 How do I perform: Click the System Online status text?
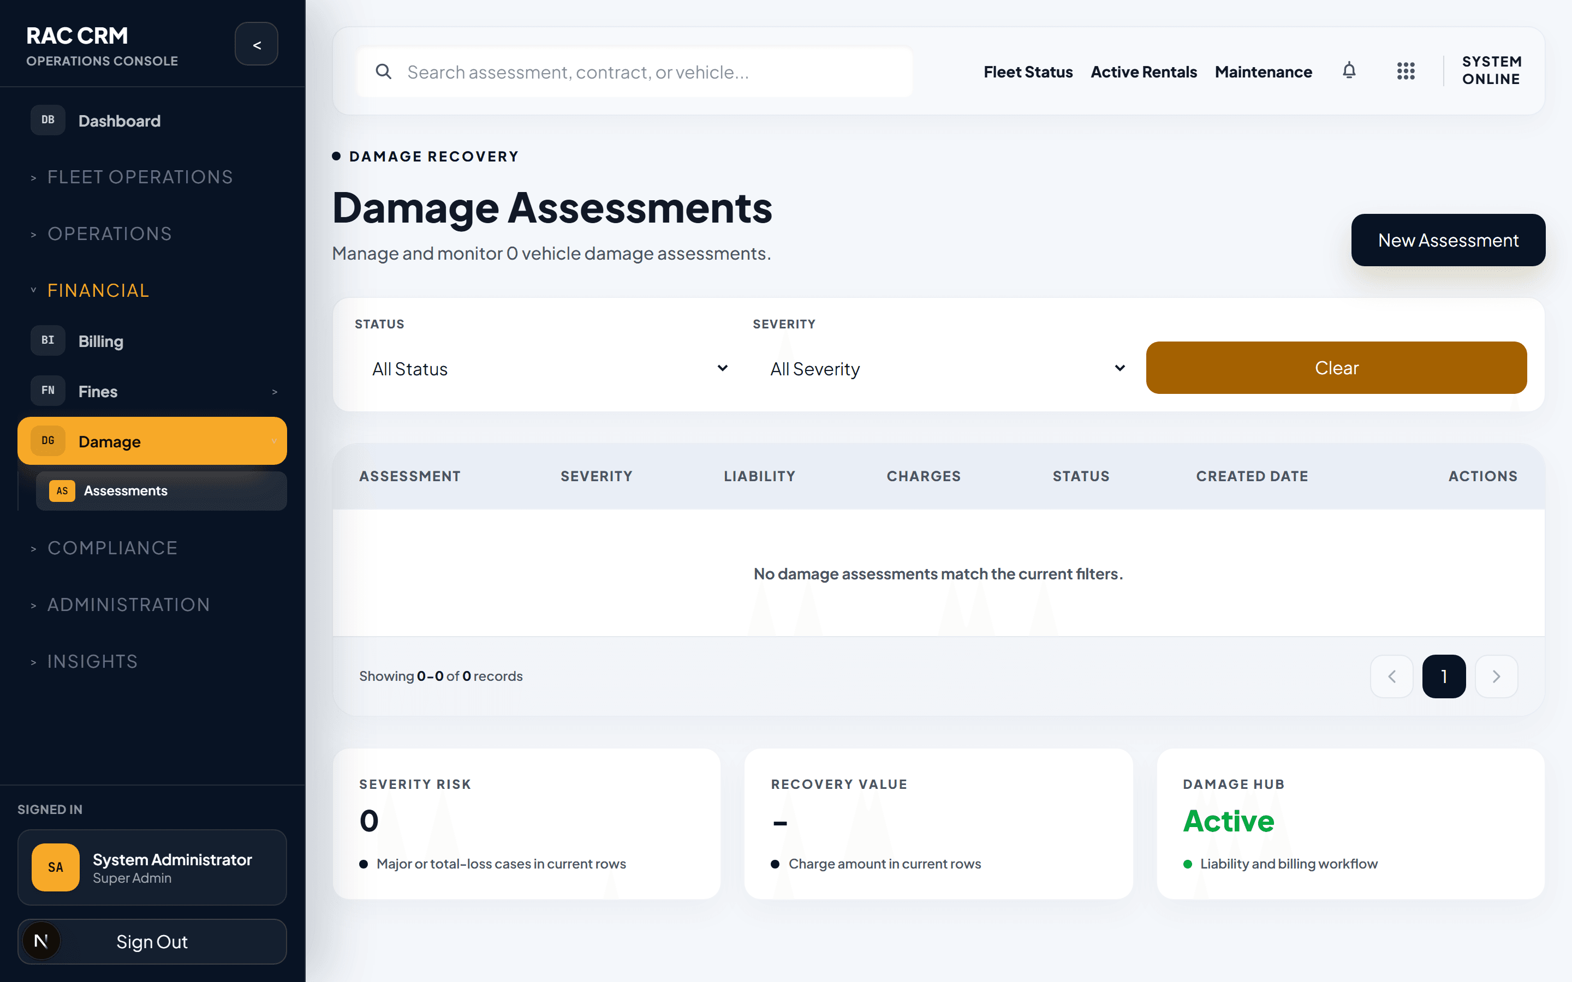[x=1491, y=70]
